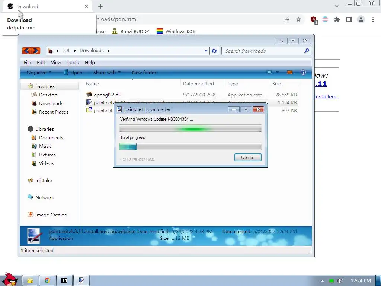Click the volume speaker tray icon
The image size is (381, 286).
click(340, 281)
